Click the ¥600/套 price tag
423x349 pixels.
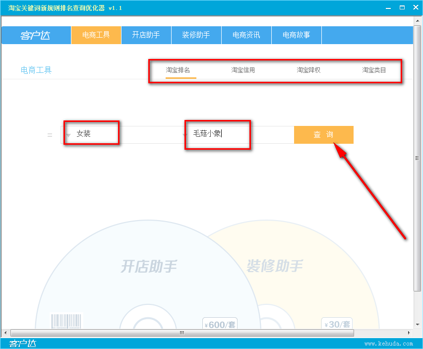220,324
